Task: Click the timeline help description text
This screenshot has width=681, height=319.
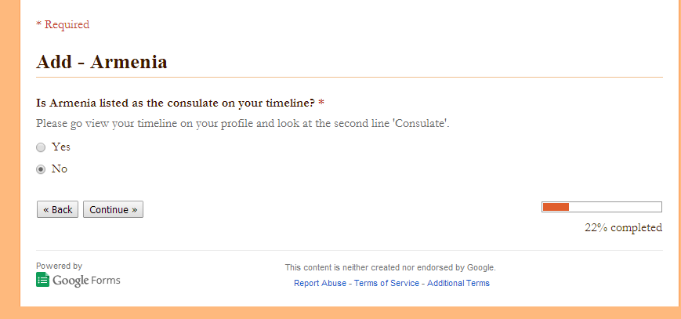Action: click(243, 123)
